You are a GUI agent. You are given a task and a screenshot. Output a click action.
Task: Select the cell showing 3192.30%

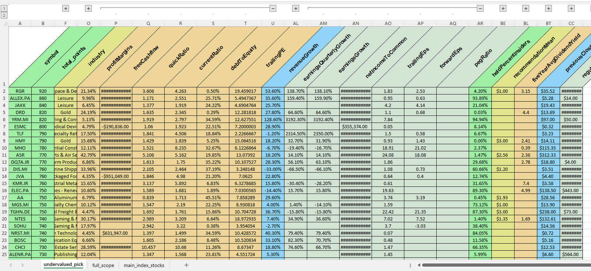(x=295, y=119)
